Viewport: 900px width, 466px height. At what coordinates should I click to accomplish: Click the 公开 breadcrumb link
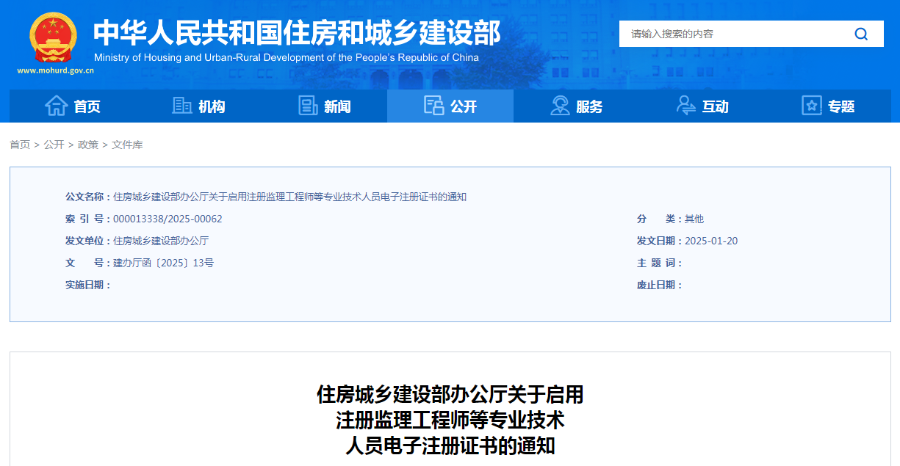coord(54,145)
